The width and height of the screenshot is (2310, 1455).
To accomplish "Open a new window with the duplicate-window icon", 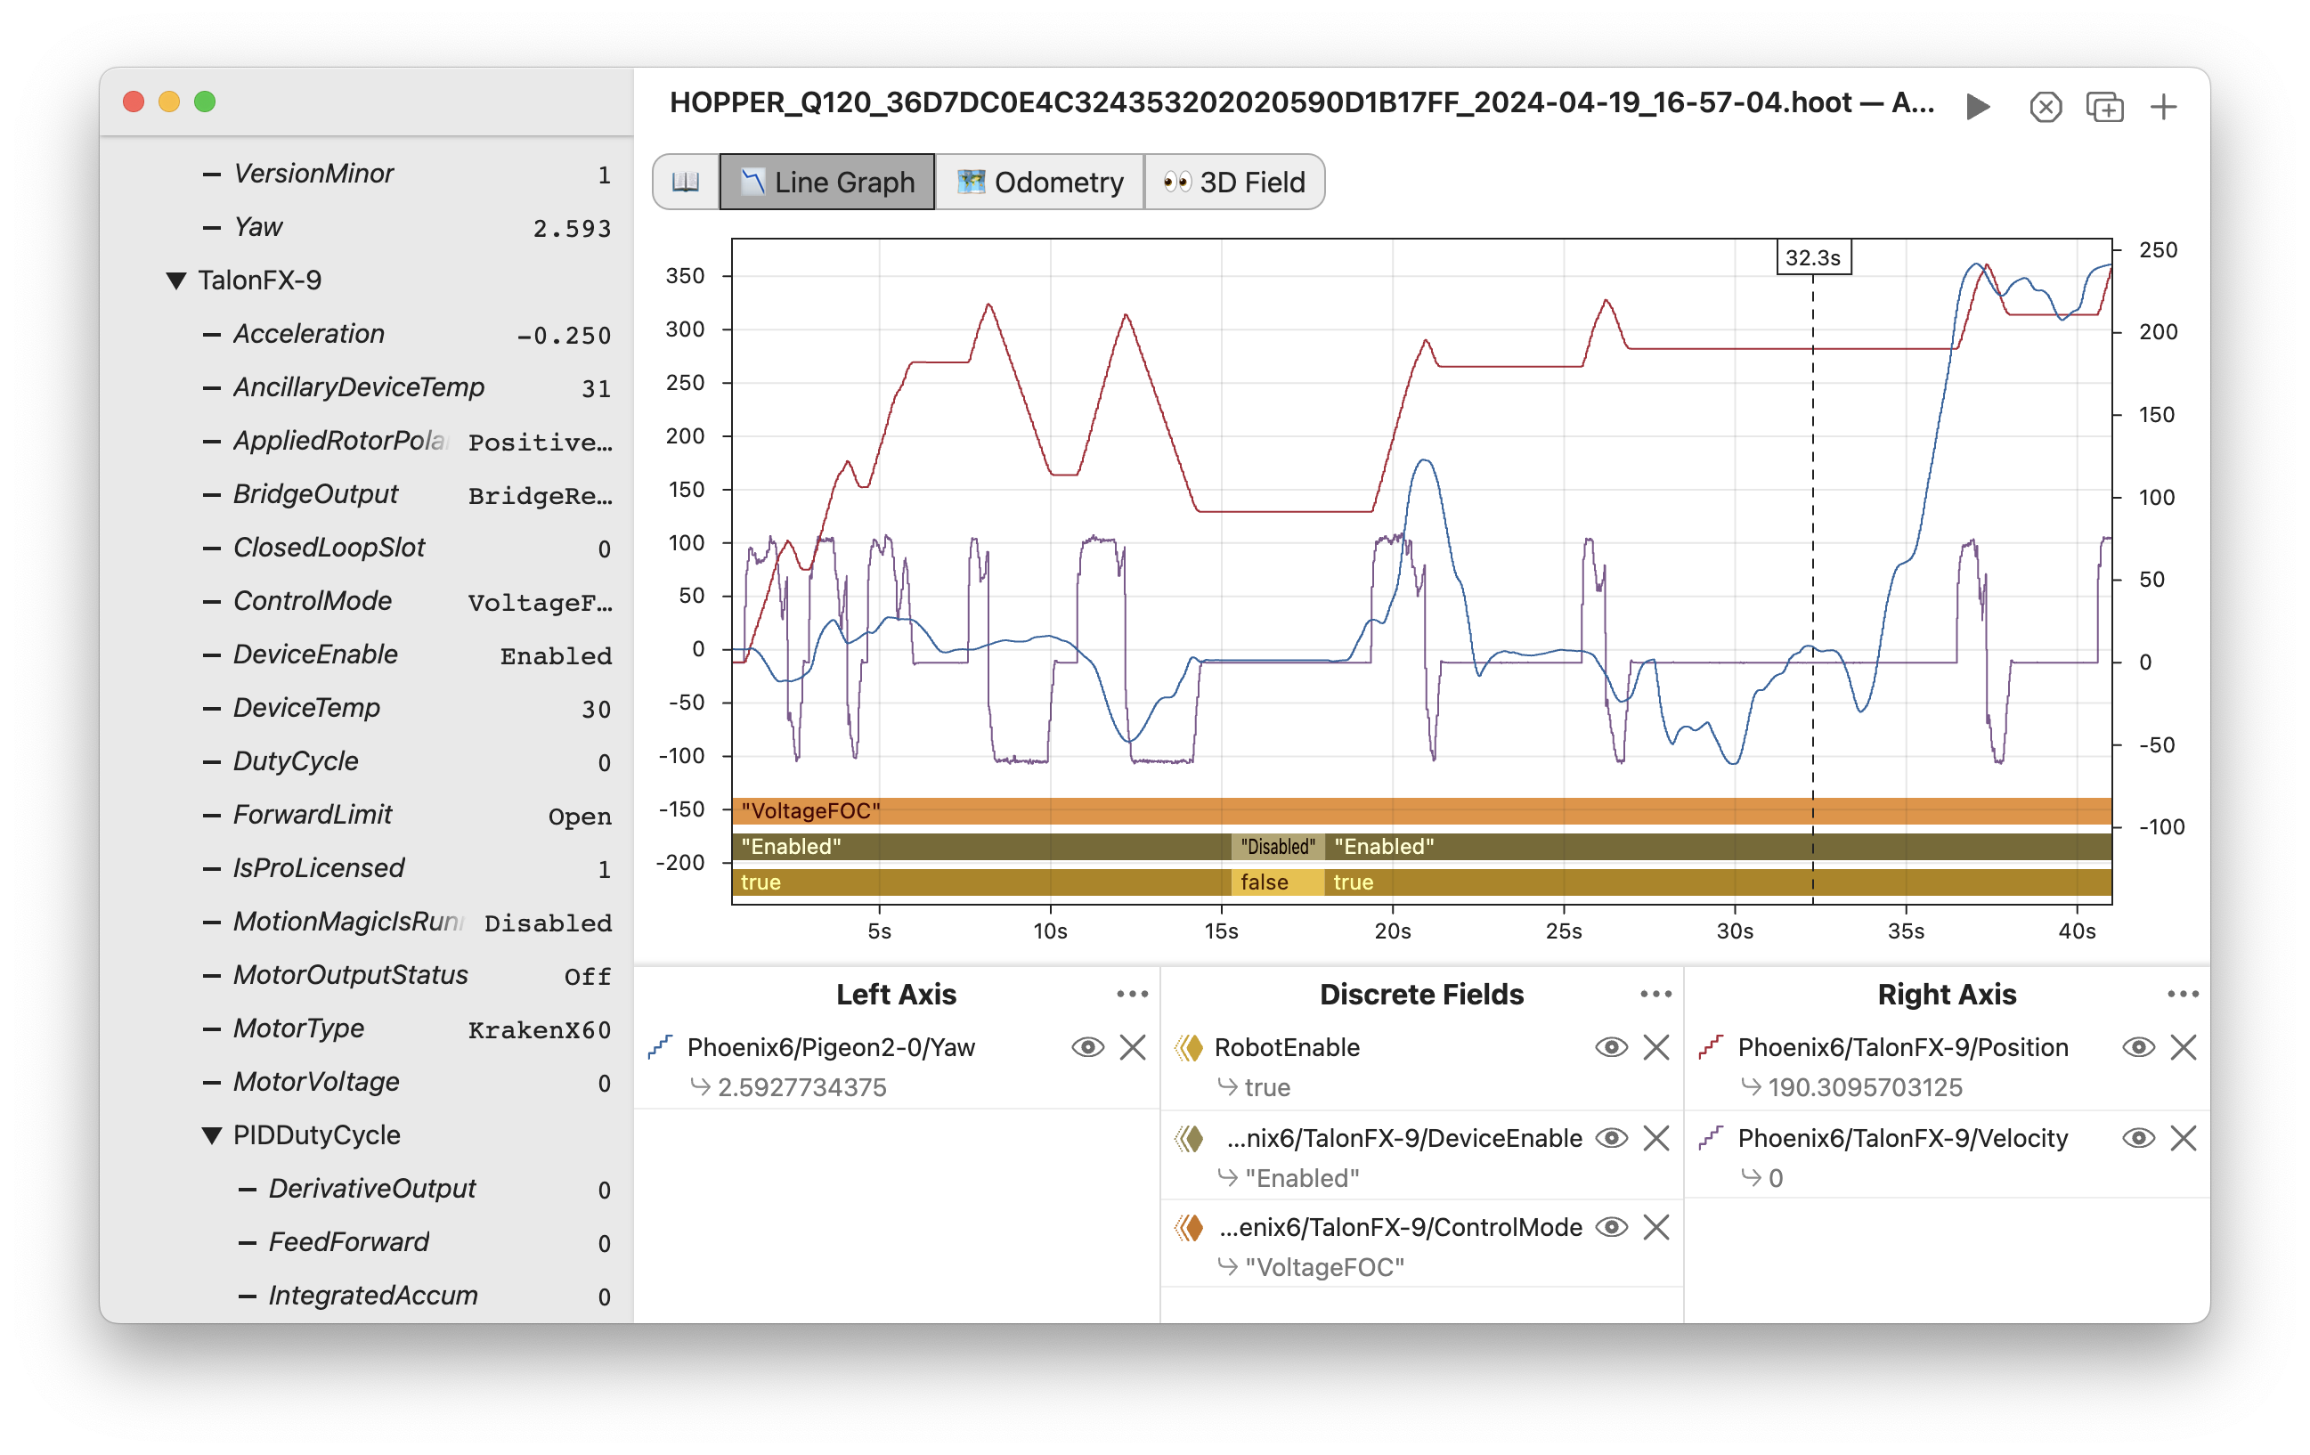I will [2104, 107].
